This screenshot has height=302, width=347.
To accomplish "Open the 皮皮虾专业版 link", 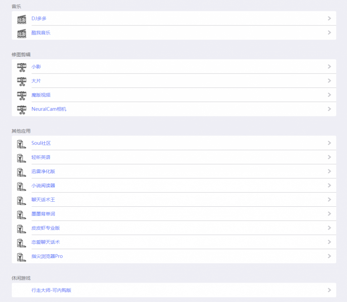I will pos(46,228).
